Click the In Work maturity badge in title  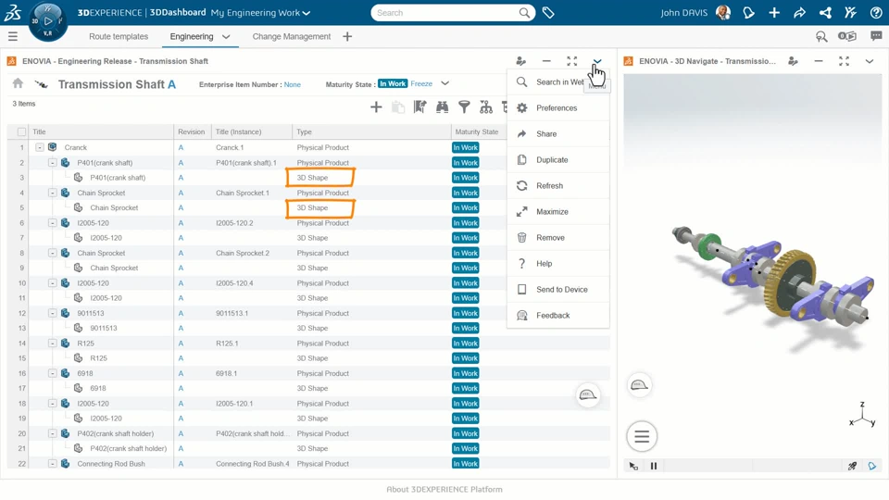(x=393, y=84)
